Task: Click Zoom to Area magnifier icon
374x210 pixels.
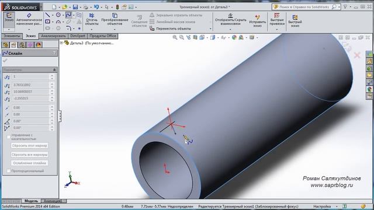Action: [182, 37]
